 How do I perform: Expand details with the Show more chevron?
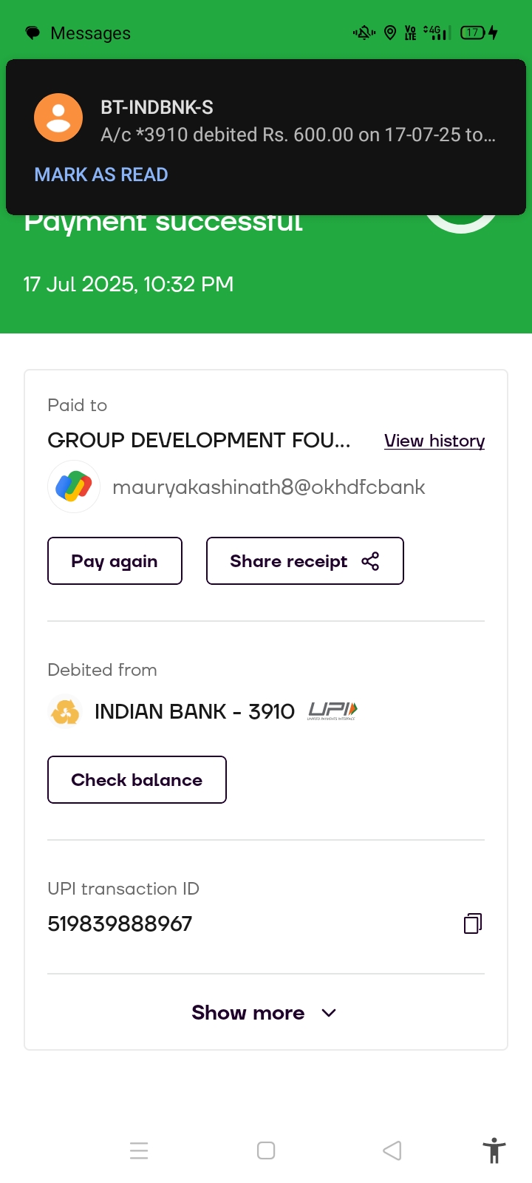[330, 1013]
